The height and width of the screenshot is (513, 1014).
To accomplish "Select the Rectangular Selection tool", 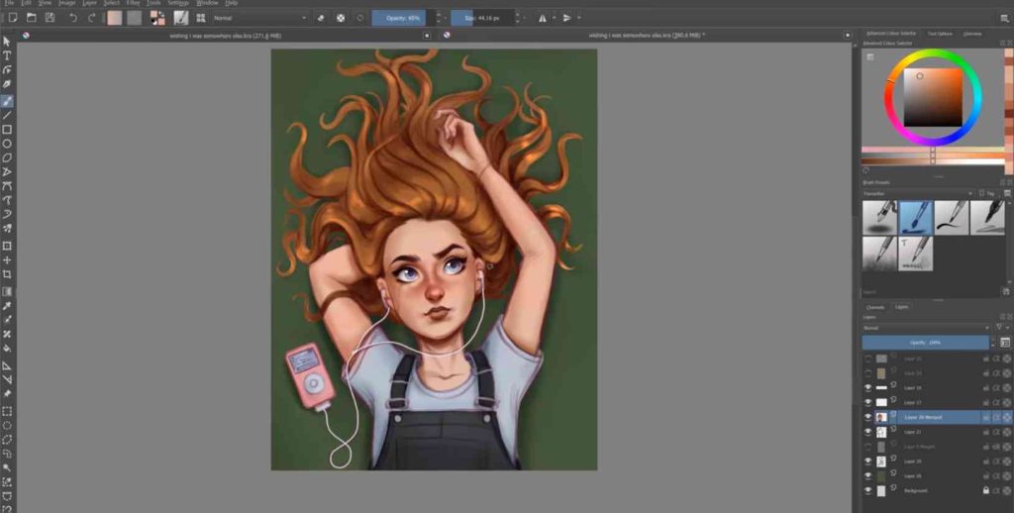I will [x=7, y=411].
